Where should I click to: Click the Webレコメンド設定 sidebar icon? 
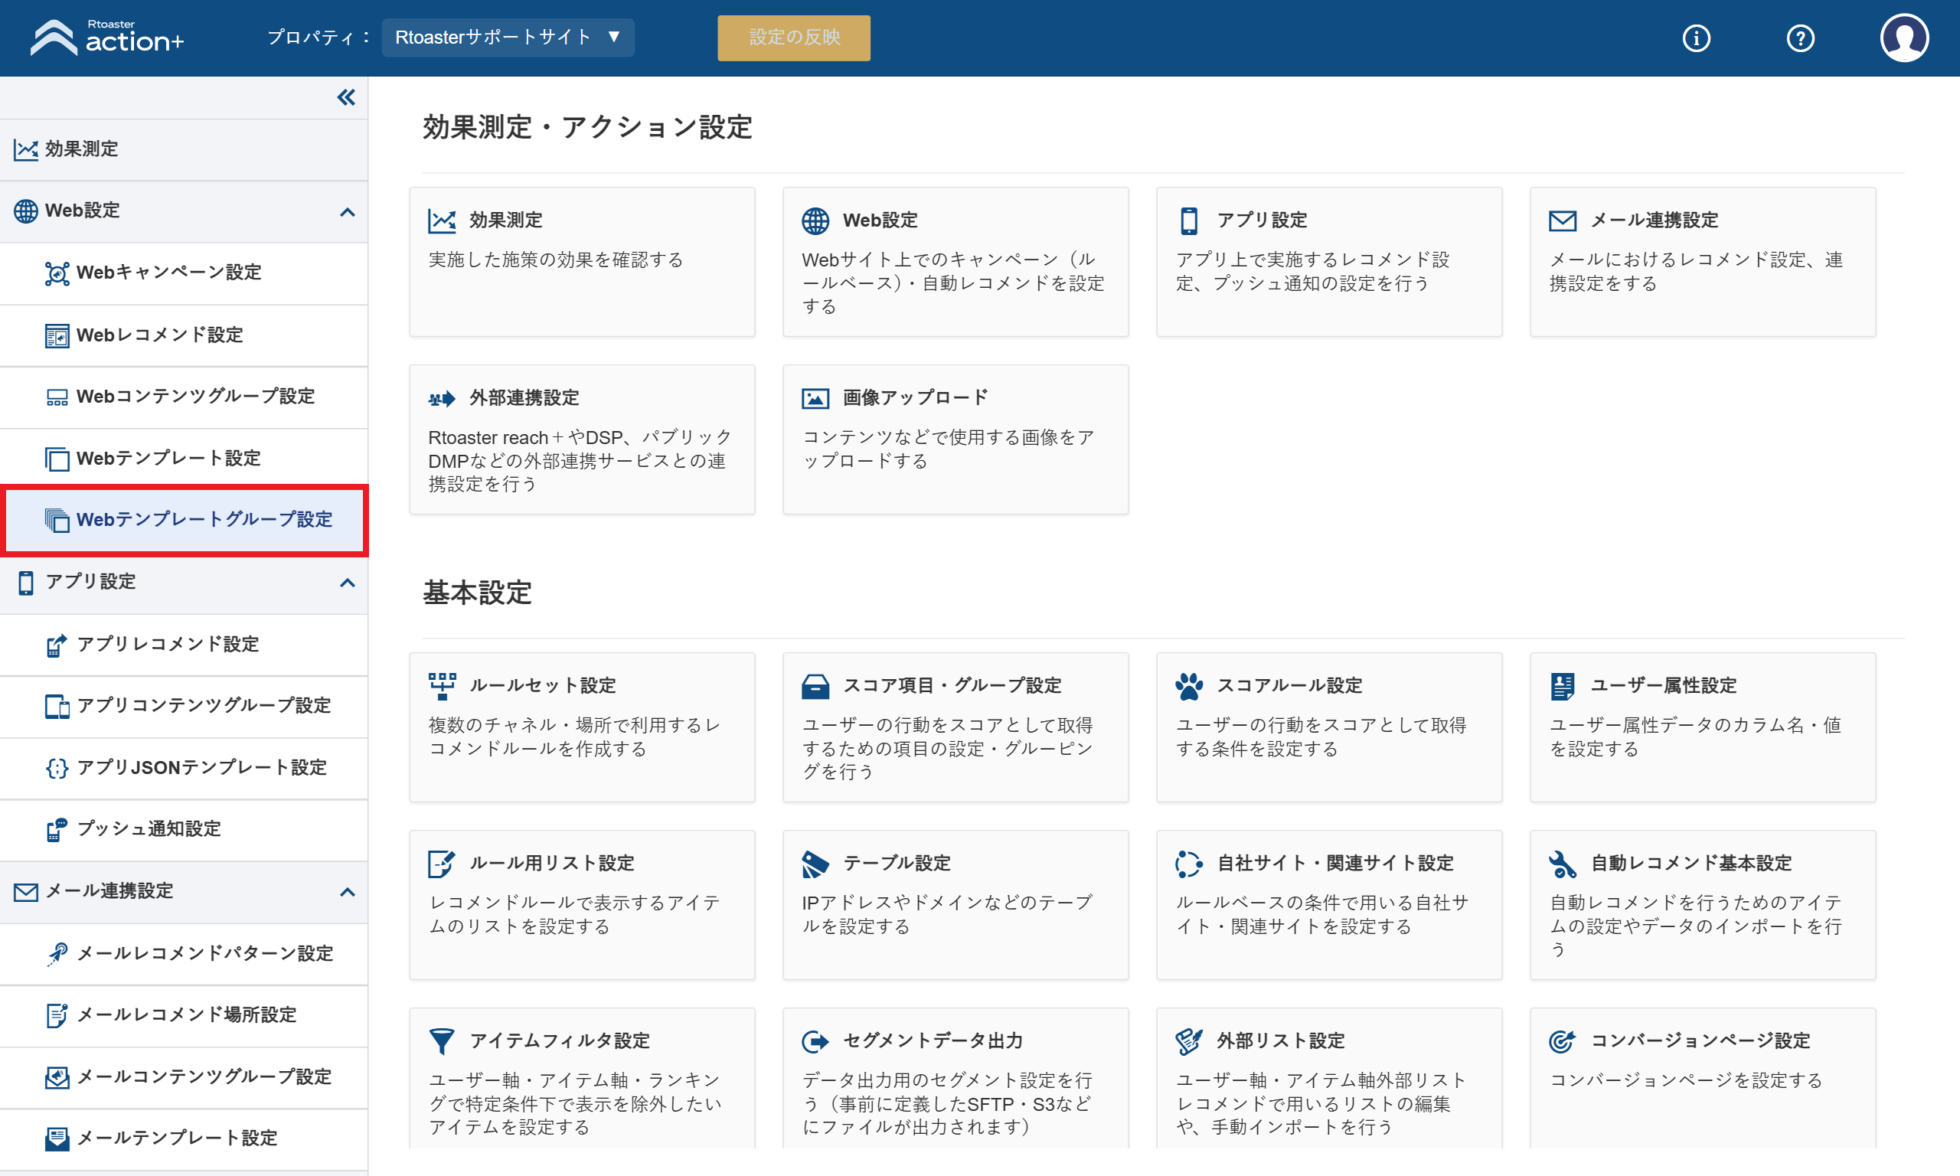pyautogui.click(x=57, y=335)
